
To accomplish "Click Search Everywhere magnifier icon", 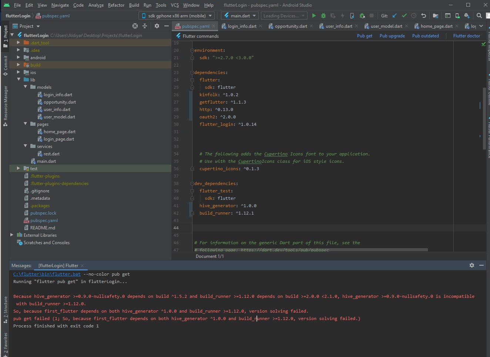I will pos(479,16).
